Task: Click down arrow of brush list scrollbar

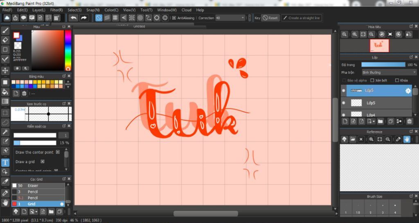Action: click(x=68, y=206)
